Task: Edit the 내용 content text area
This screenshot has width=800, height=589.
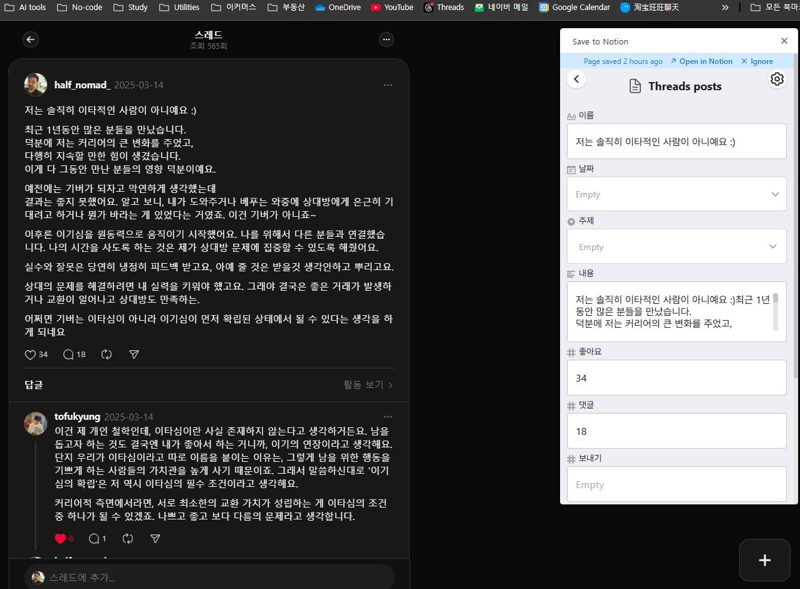Action: point(677,311)
